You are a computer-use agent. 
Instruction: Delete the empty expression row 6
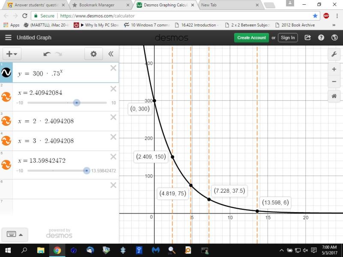(113, 185)
